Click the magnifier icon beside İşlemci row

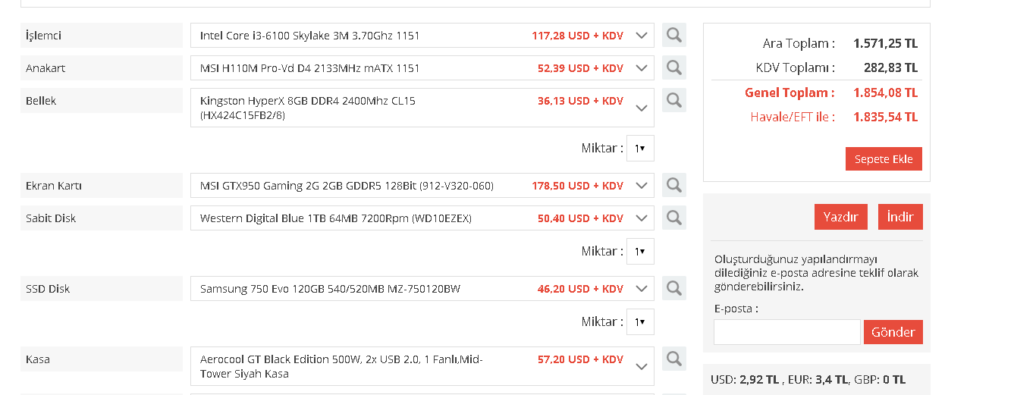[673, 35]
